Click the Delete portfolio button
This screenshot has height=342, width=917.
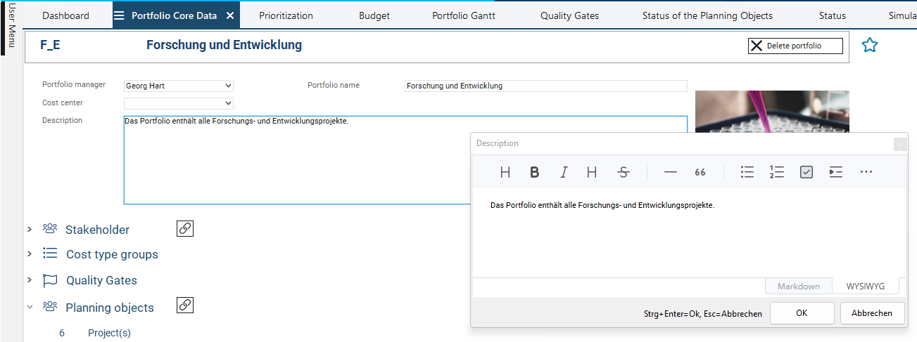pyautogui.click(x=795, y=46)
